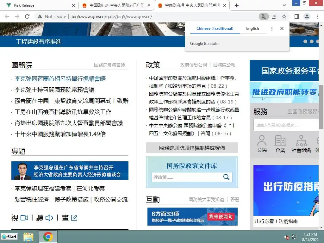The image size is (324, 243).
Task: Open the 優化生育政策工作部際聯席會議 policy item
Action: (194, 98)
